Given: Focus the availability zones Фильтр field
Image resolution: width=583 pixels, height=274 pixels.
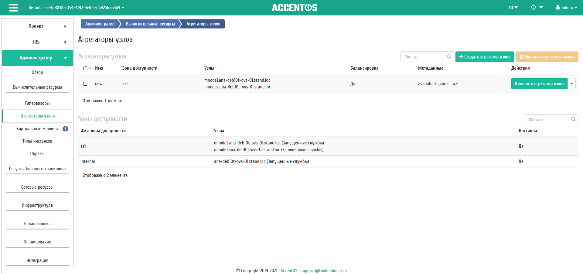Looking at the screenshot, I should tap(548, 120).
